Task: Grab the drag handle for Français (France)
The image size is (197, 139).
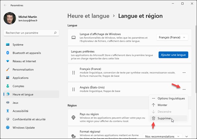Action: 74,73
